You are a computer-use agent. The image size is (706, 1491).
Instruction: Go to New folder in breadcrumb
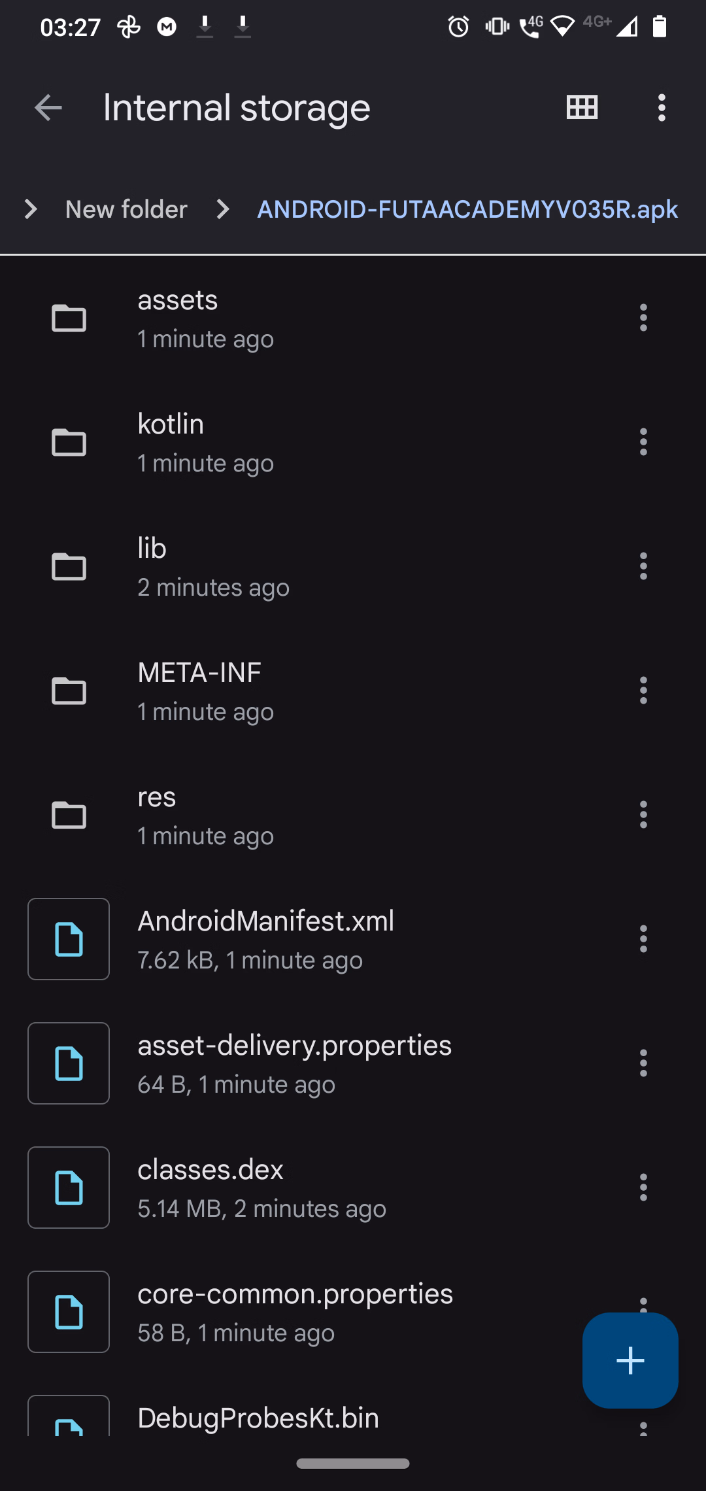click(126, 209)
